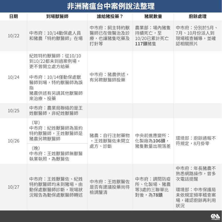Screen dimensions: 222x222
Task: Click the bold 78頭 final count text
Action: coord(157,195)
